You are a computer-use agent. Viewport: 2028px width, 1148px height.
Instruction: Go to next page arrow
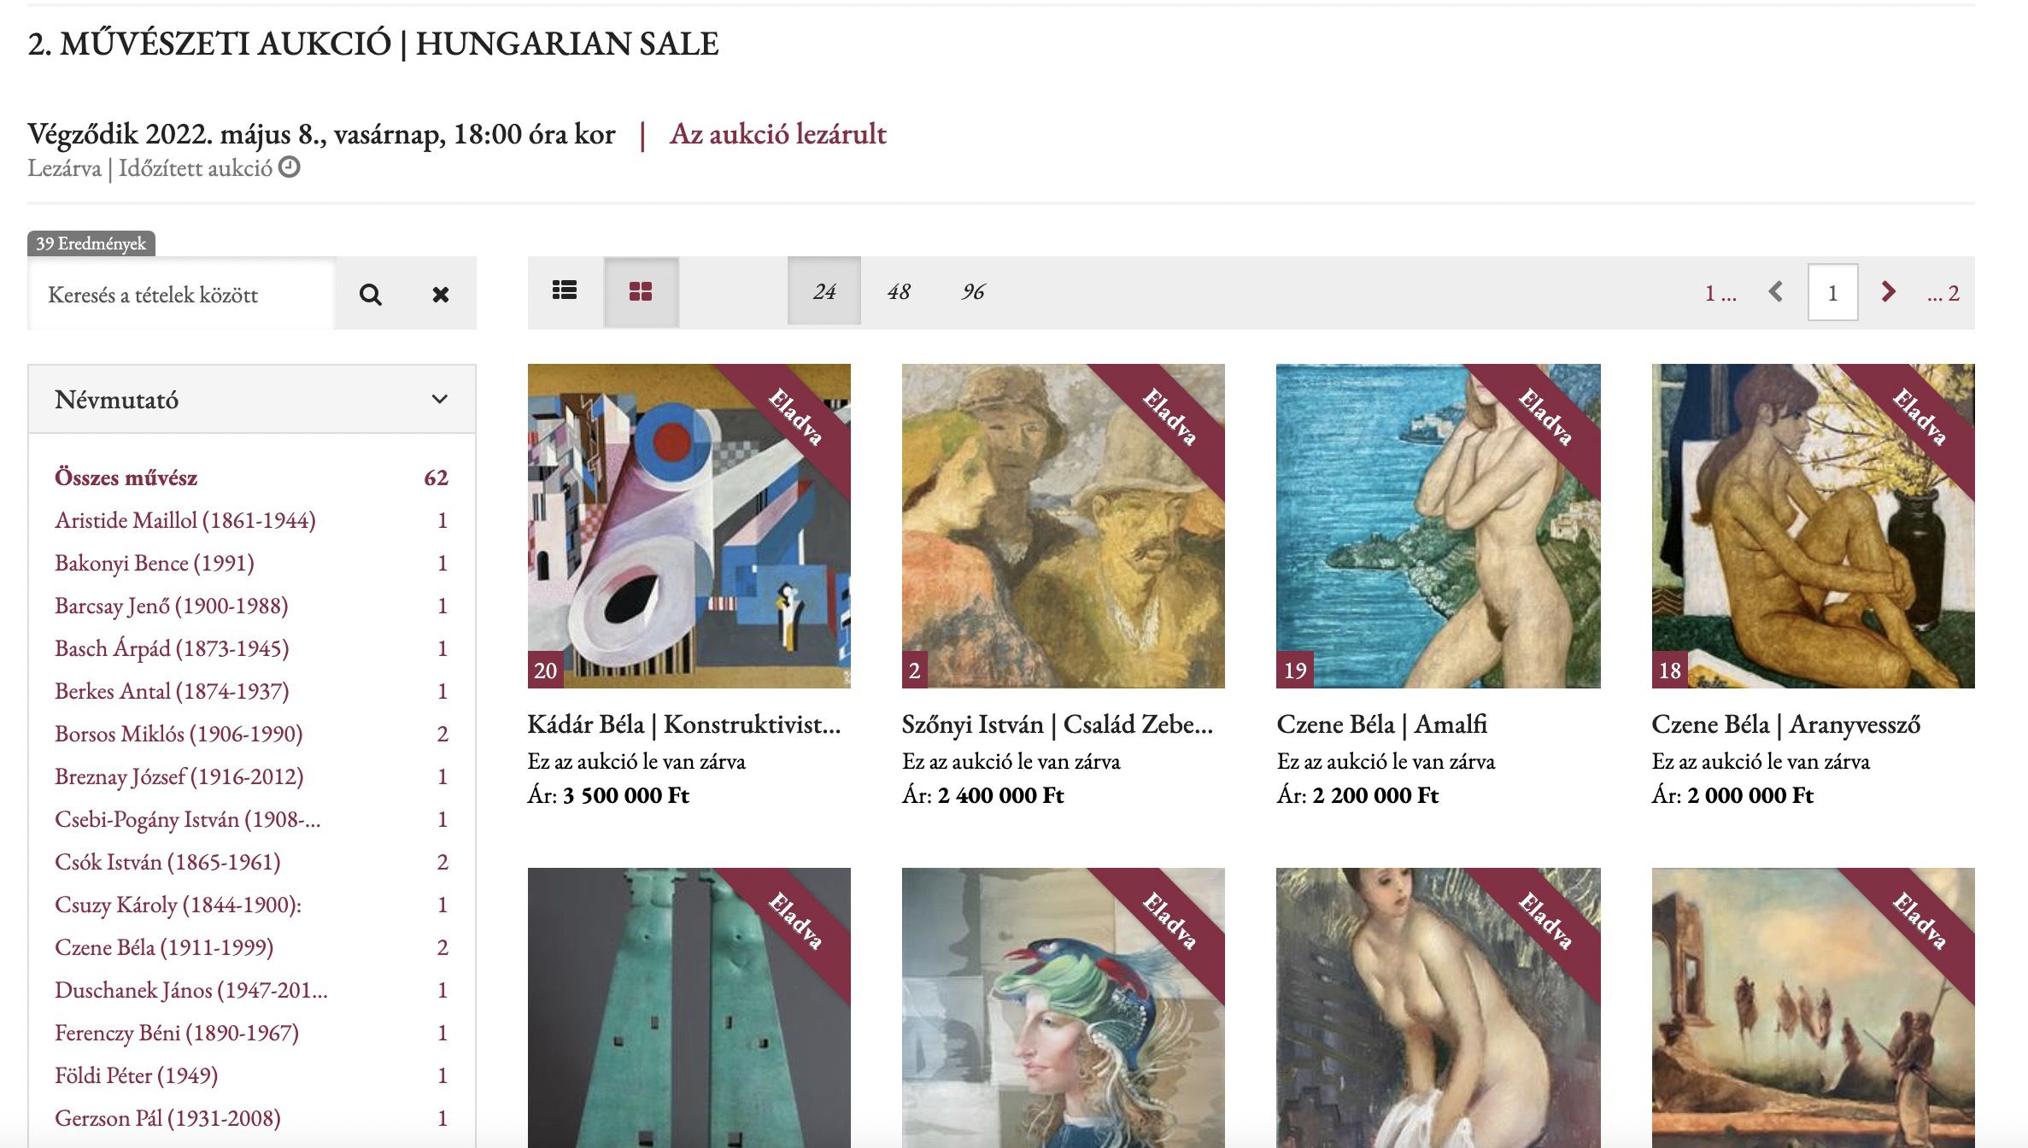(x=1889, y=292)
